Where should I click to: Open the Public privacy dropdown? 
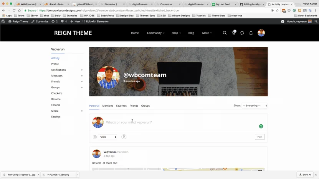tap(107, 137)
